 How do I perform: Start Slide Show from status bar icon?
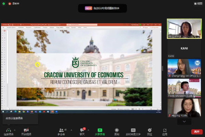142,109
